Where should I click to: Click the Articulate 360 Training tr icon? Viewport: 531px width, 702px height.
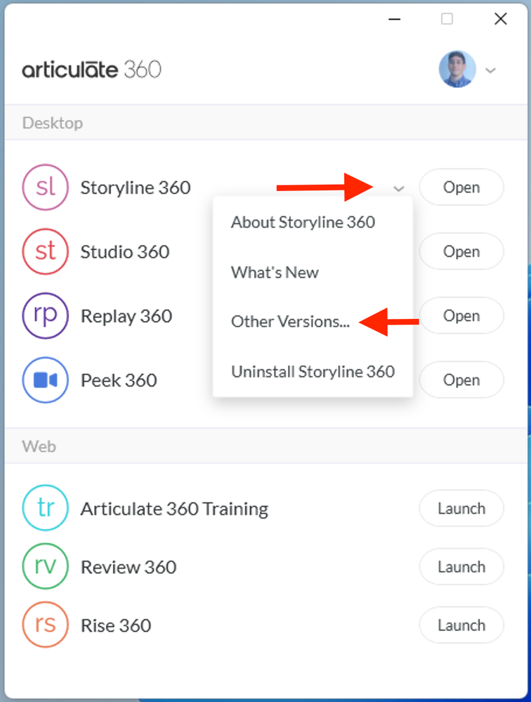[x=45, y=507]
